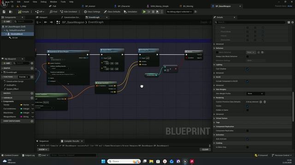Collapse the Lighting section
The height and width of the screenshot is (165, 295).
point(214,65)
